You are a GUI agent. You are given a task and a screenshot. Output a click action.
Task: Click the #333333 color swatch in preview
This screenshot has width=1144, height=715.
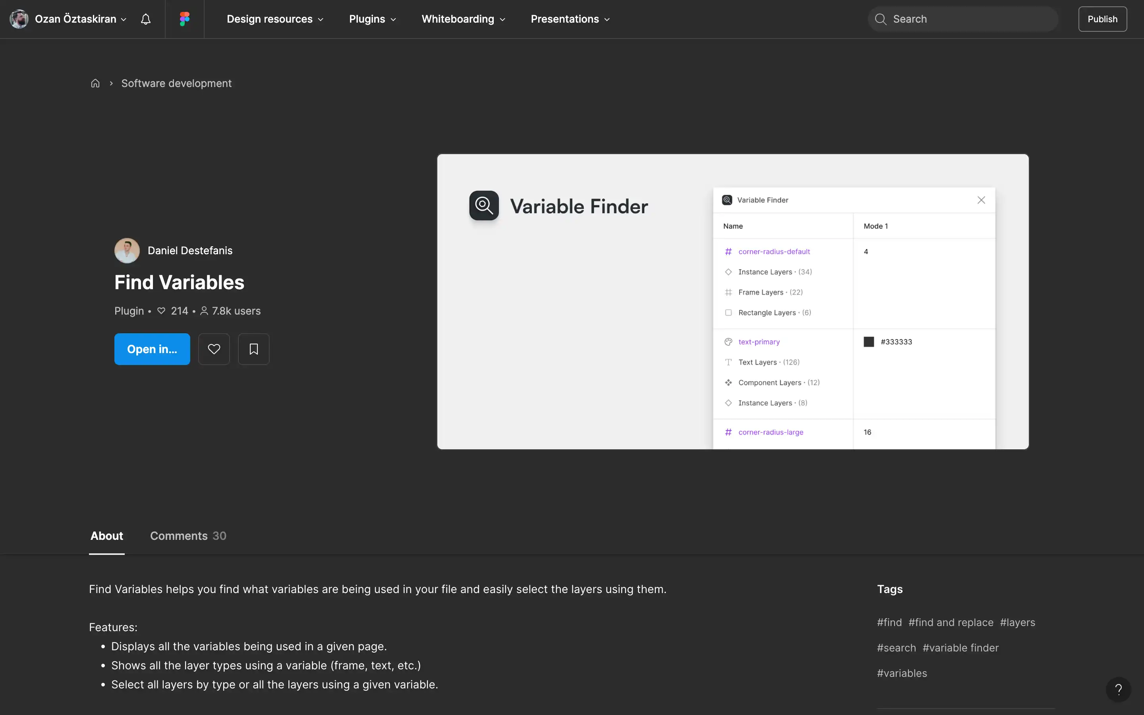pos(868,342)
